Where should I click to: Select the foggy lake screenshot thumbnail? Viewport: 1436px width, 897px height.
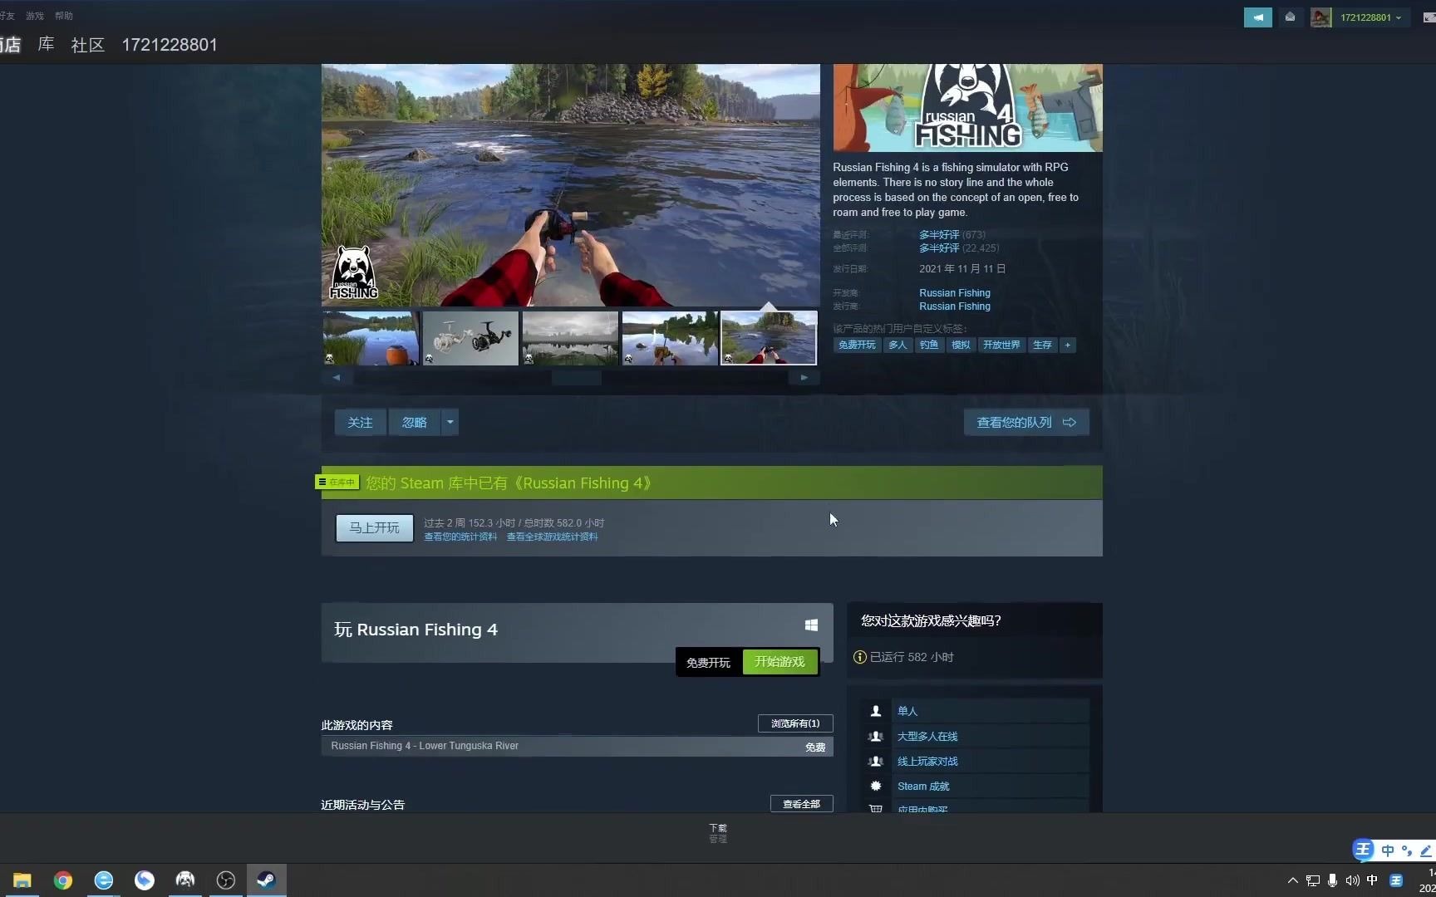570,338
